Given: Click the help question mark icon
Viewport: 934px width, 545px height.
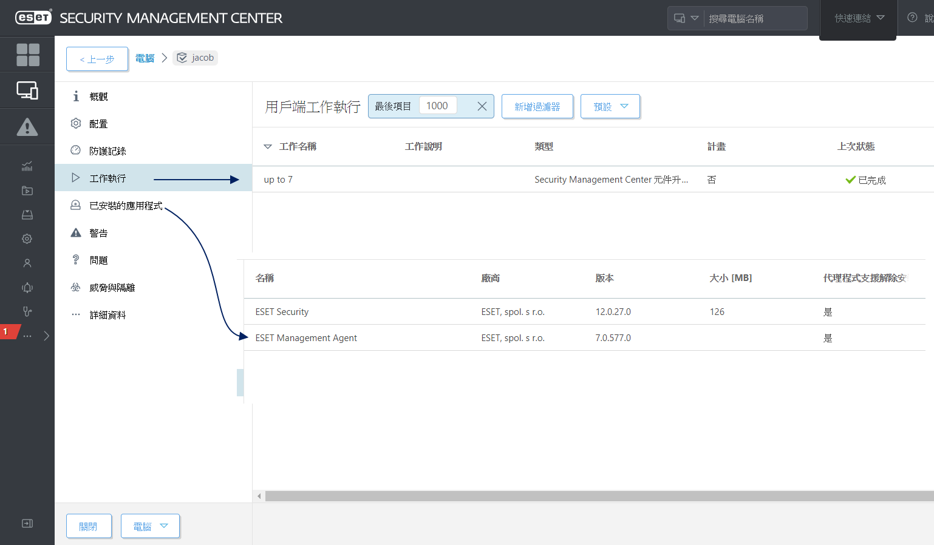Looking at the screenshot, I should pyautogui.click(x=912, y=18).
